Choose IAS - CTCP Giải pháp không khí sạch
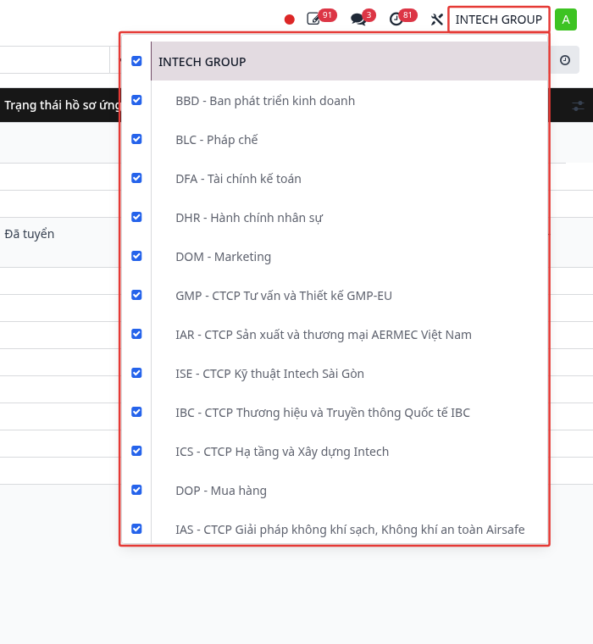The width and height of the screenshot is (593, 644). [349, 527]
